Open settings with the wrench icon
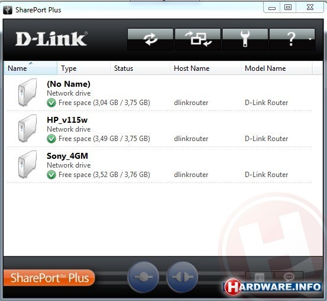The height and width of the screenshot is (301, 327). pyautogui.click(x=245, y=40)
